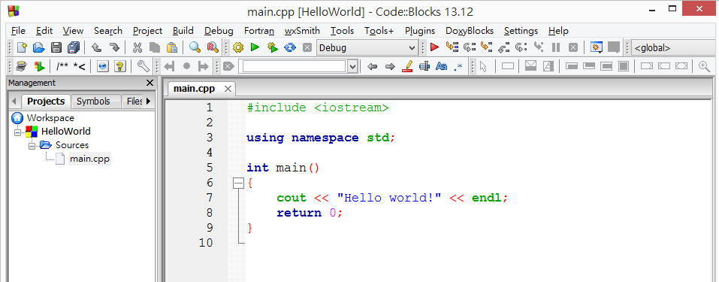
Task: Click the New file toolbar icon
Action: tap(22, 47)
